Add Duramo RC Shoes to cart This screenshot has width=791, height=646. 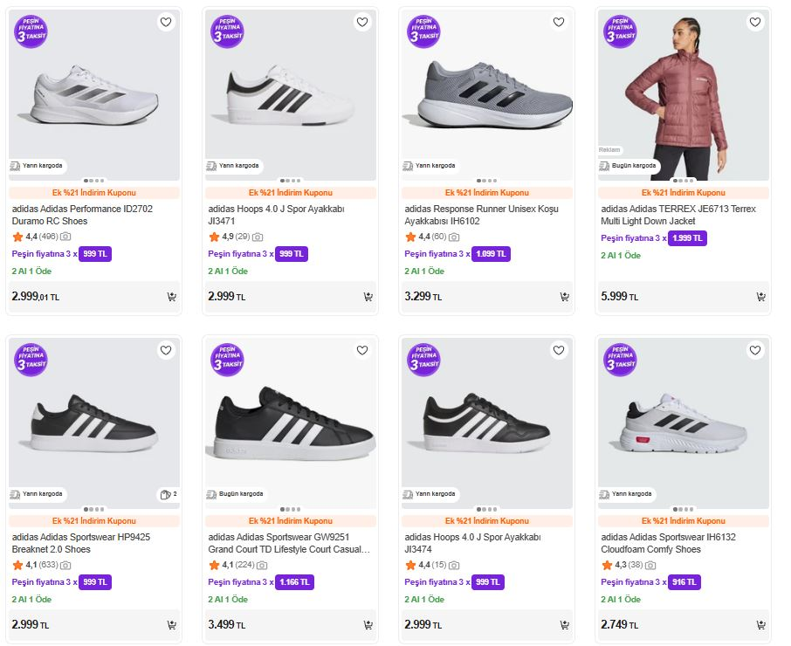pos(172,297)
